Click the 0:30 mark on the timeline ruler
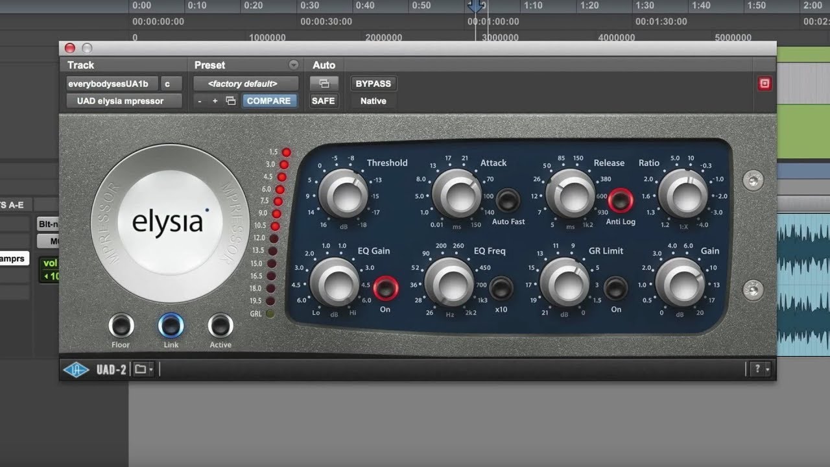 pos(310,6)
